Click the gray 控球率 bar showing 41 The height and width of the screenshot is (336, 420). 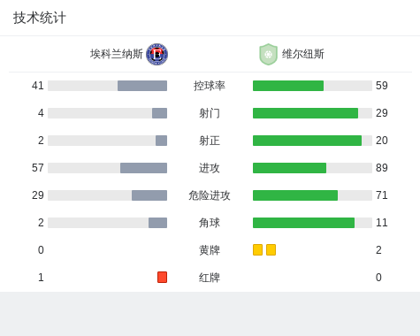tap(142, 86)
